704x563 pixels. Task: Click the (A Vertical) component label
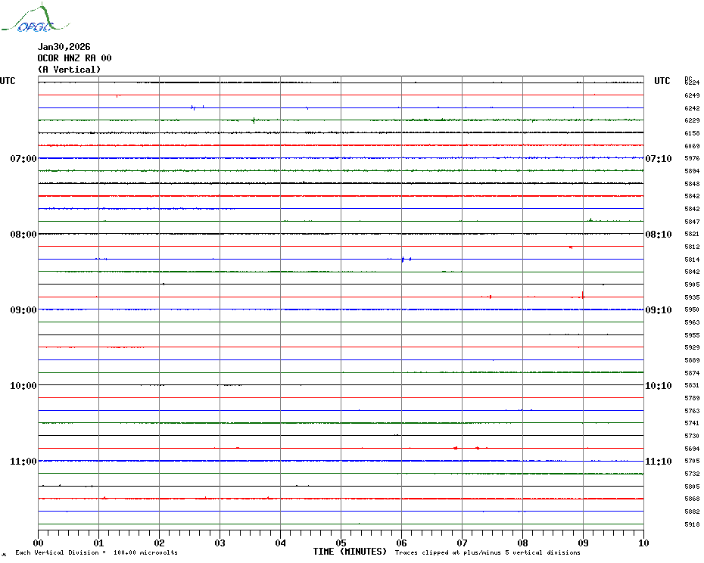[x=69, y=70]
